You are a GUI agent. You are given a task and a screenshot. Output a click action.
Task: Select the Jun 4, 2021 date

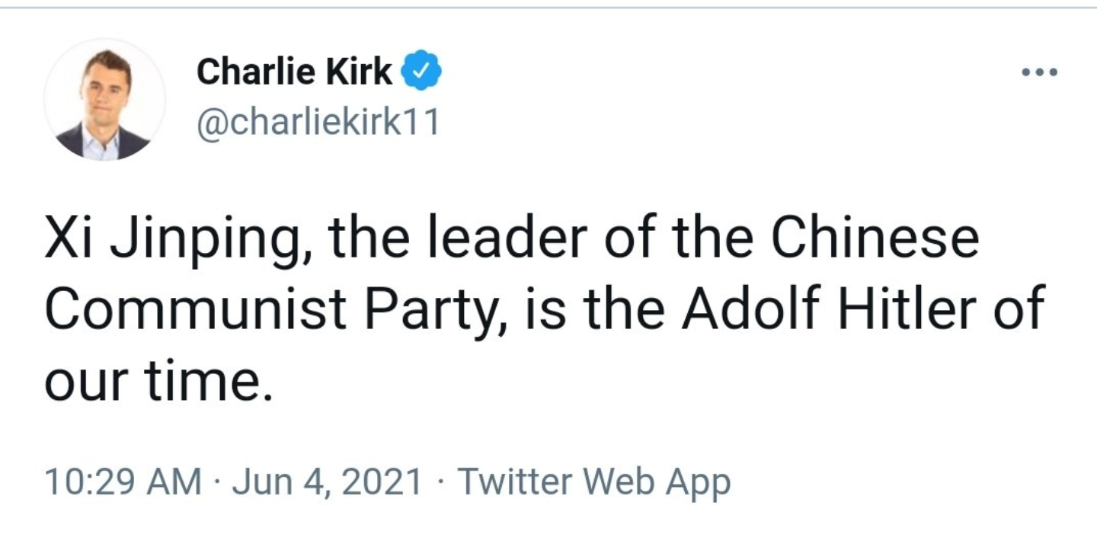327,482
